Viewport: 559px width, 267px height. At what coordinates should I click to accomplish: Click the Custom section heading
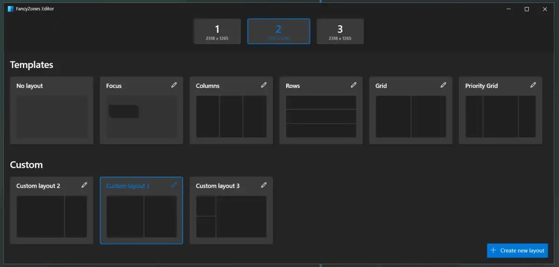(26, 165)
